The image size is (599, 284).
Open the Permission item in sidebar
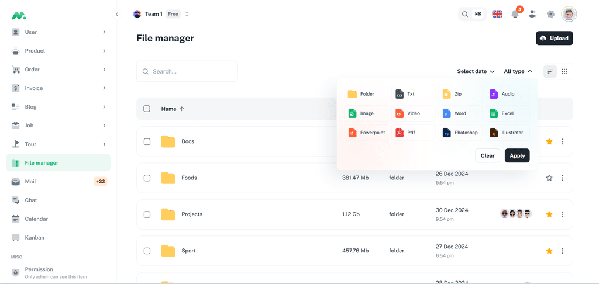58,272
